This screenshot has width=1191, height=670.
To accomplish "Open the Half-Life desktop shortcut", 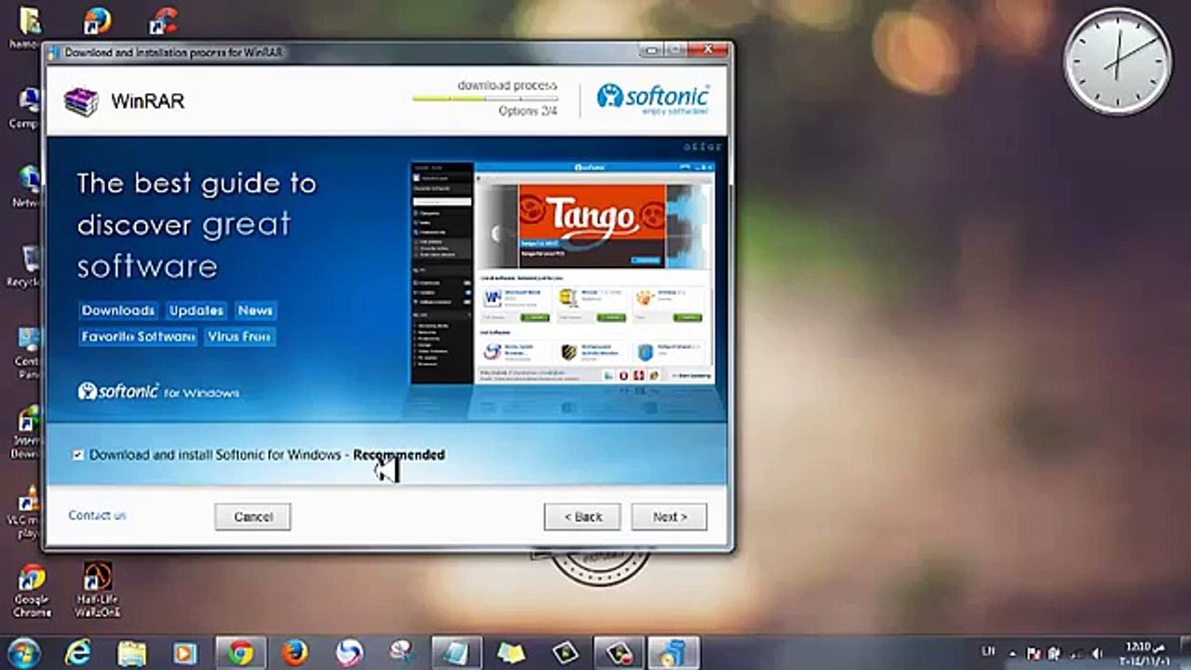I will [98, 590].
